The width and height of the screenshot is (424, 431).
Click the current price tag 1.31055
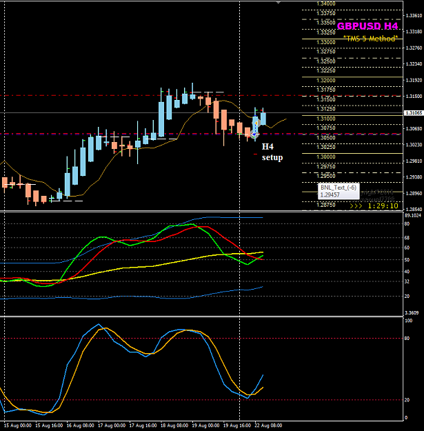click(413, 113)
